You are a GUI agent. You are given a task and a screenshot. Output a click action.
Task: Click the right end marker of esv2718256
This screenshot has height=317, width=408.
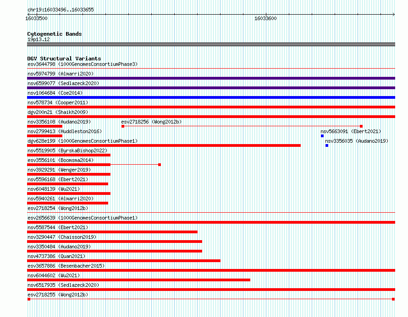[361, 126]
